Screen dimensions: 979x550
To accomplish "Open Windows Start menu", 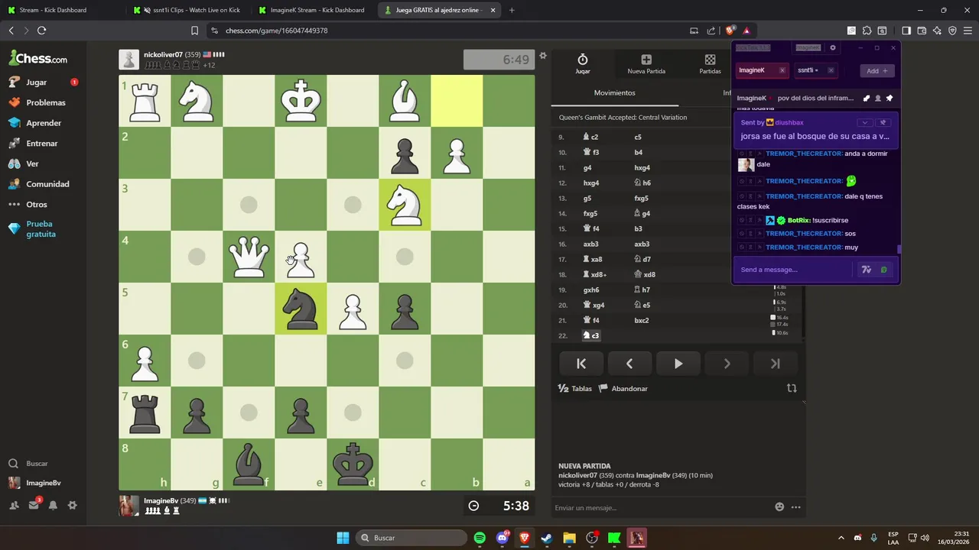I will pos(343,538).
